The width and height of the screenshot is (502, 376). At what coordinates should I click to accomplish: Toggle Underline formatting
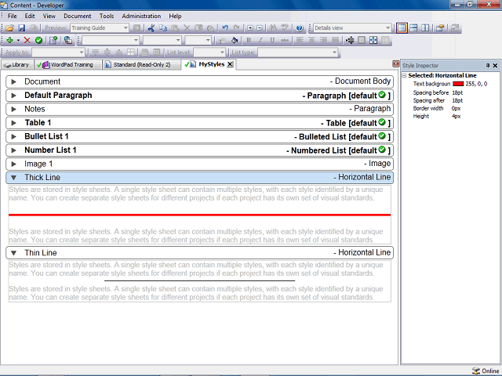tap(272, 40)
